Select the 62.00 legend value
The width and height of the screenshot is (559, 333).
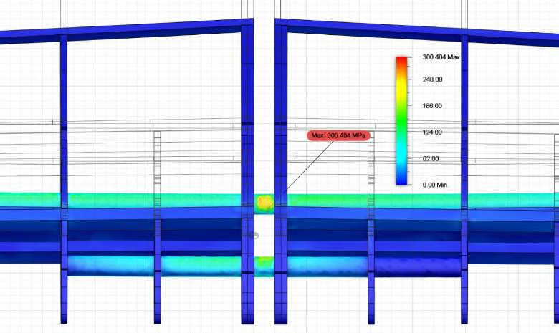click(431, 158)
